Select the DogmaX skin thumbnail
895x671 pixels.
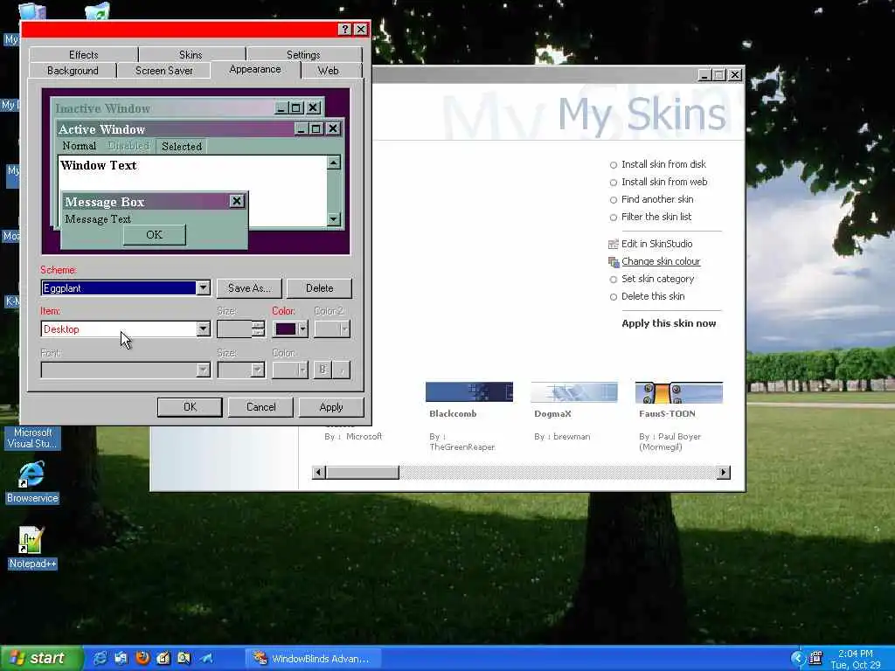[x=574, y=392]
